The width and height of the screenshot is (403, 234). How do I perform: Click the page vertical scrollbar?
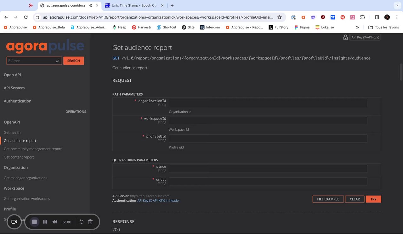click(x=401, y=72)
